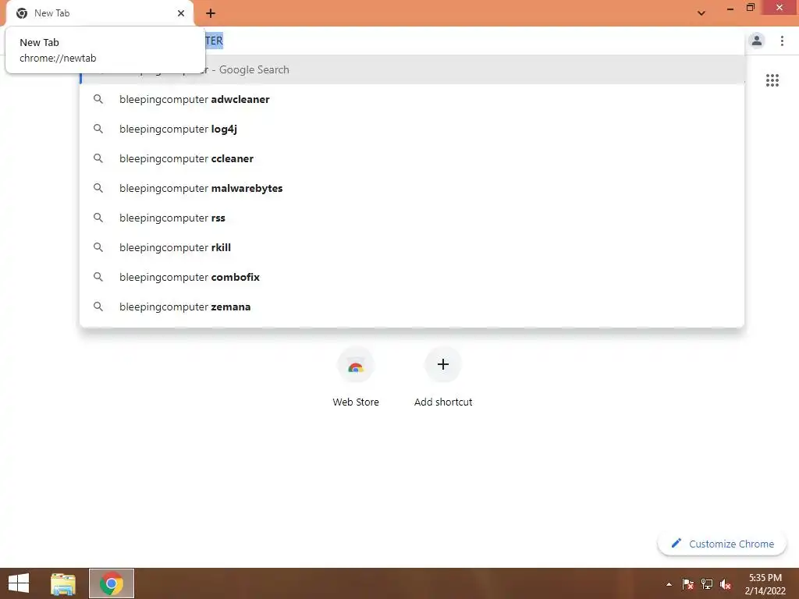The width and height of the screenshot is (799, 599).
Task: Open File Explorer from the taskbar
Action: (x=63, y=583)
